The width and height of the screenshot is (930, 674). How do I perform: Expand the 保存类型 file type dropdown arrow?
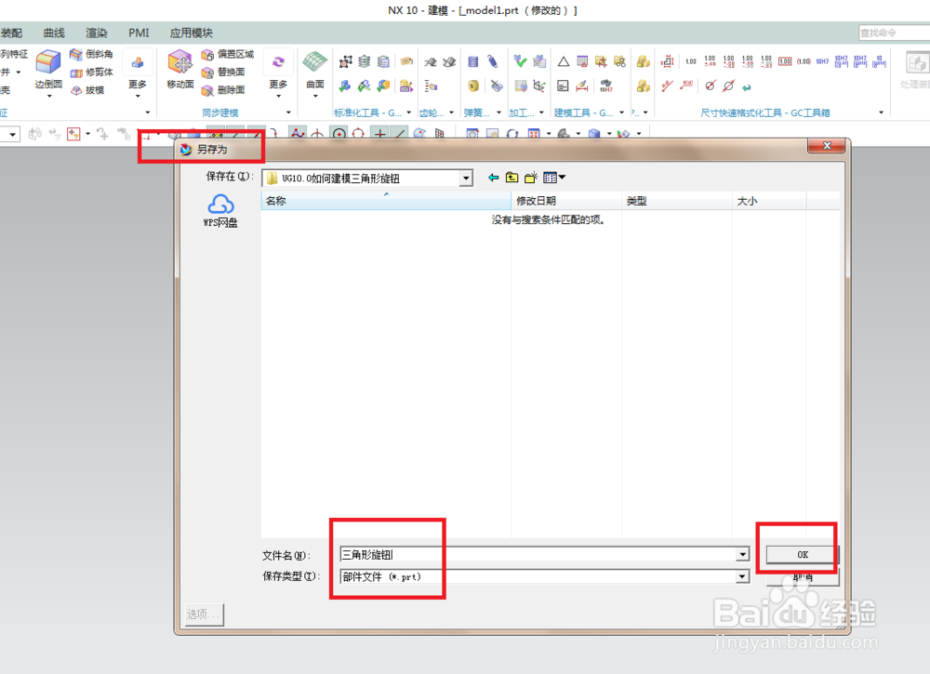tap(742, 576)
